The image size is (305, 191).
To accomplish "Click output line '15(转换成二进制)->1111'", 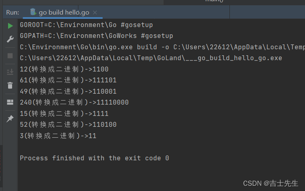I will (x=64, y=113).
